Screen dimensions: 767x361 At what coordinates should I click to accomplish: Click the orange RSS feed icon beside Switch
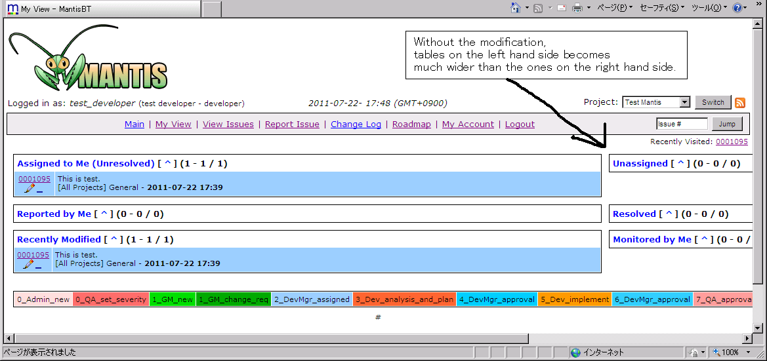pos(740,103)
